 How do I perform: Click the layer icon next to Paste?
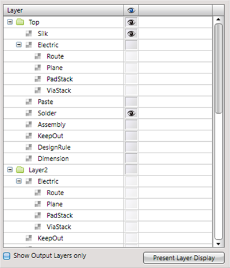(x=29, y=102)
